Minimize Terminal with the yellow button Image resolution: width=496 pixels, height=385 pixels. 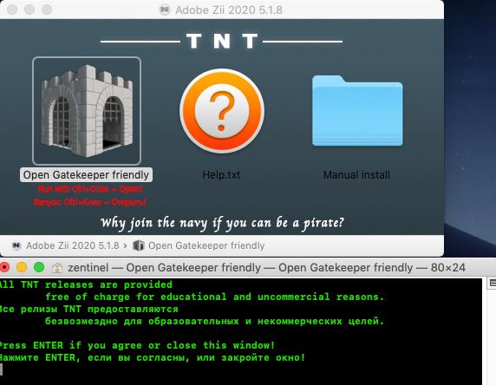[22, 267]
